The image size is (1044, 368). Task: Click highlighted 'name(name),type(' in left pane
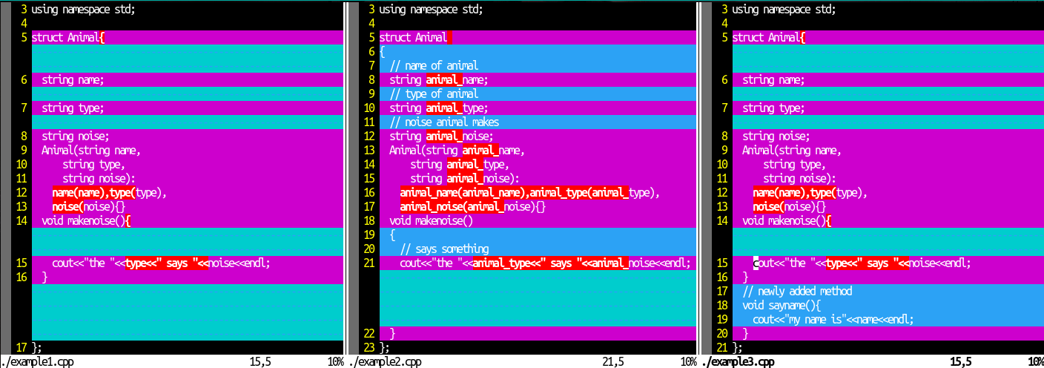point(94,192)
